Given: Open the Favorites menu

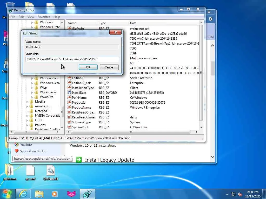Looking at the screenshot, I should (x=44, y=17).
